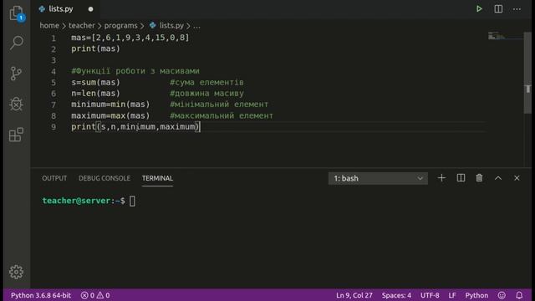
Task: Split the editor to the right
Action: click(498, 9)
